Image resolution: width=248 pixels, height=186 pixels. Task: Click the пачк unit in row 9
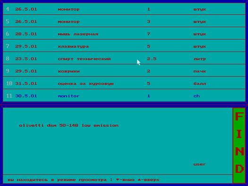click(200, 71)
